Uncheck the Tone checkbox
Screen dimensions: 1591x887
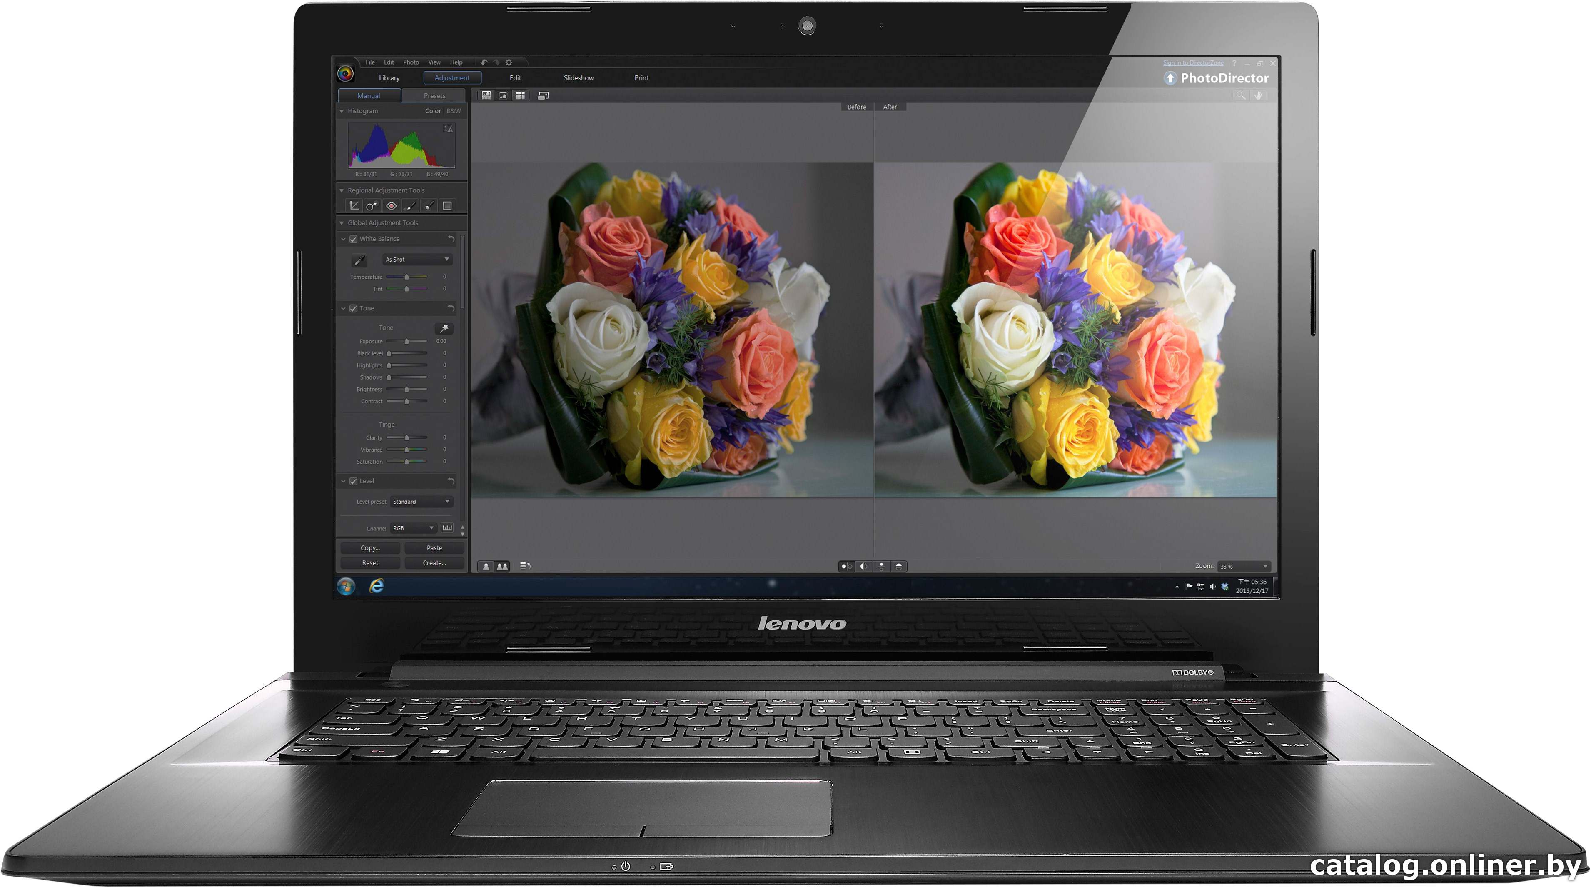[x=353, y=308]
